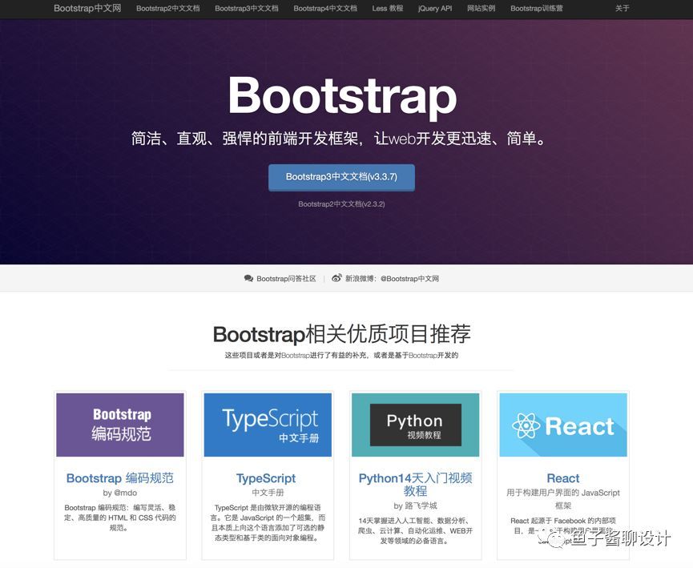Follow the Bootstrap2中文文档(v2.3.2) link under the button
This screenshot has width=693, height=568.
[x=341, y=204]
